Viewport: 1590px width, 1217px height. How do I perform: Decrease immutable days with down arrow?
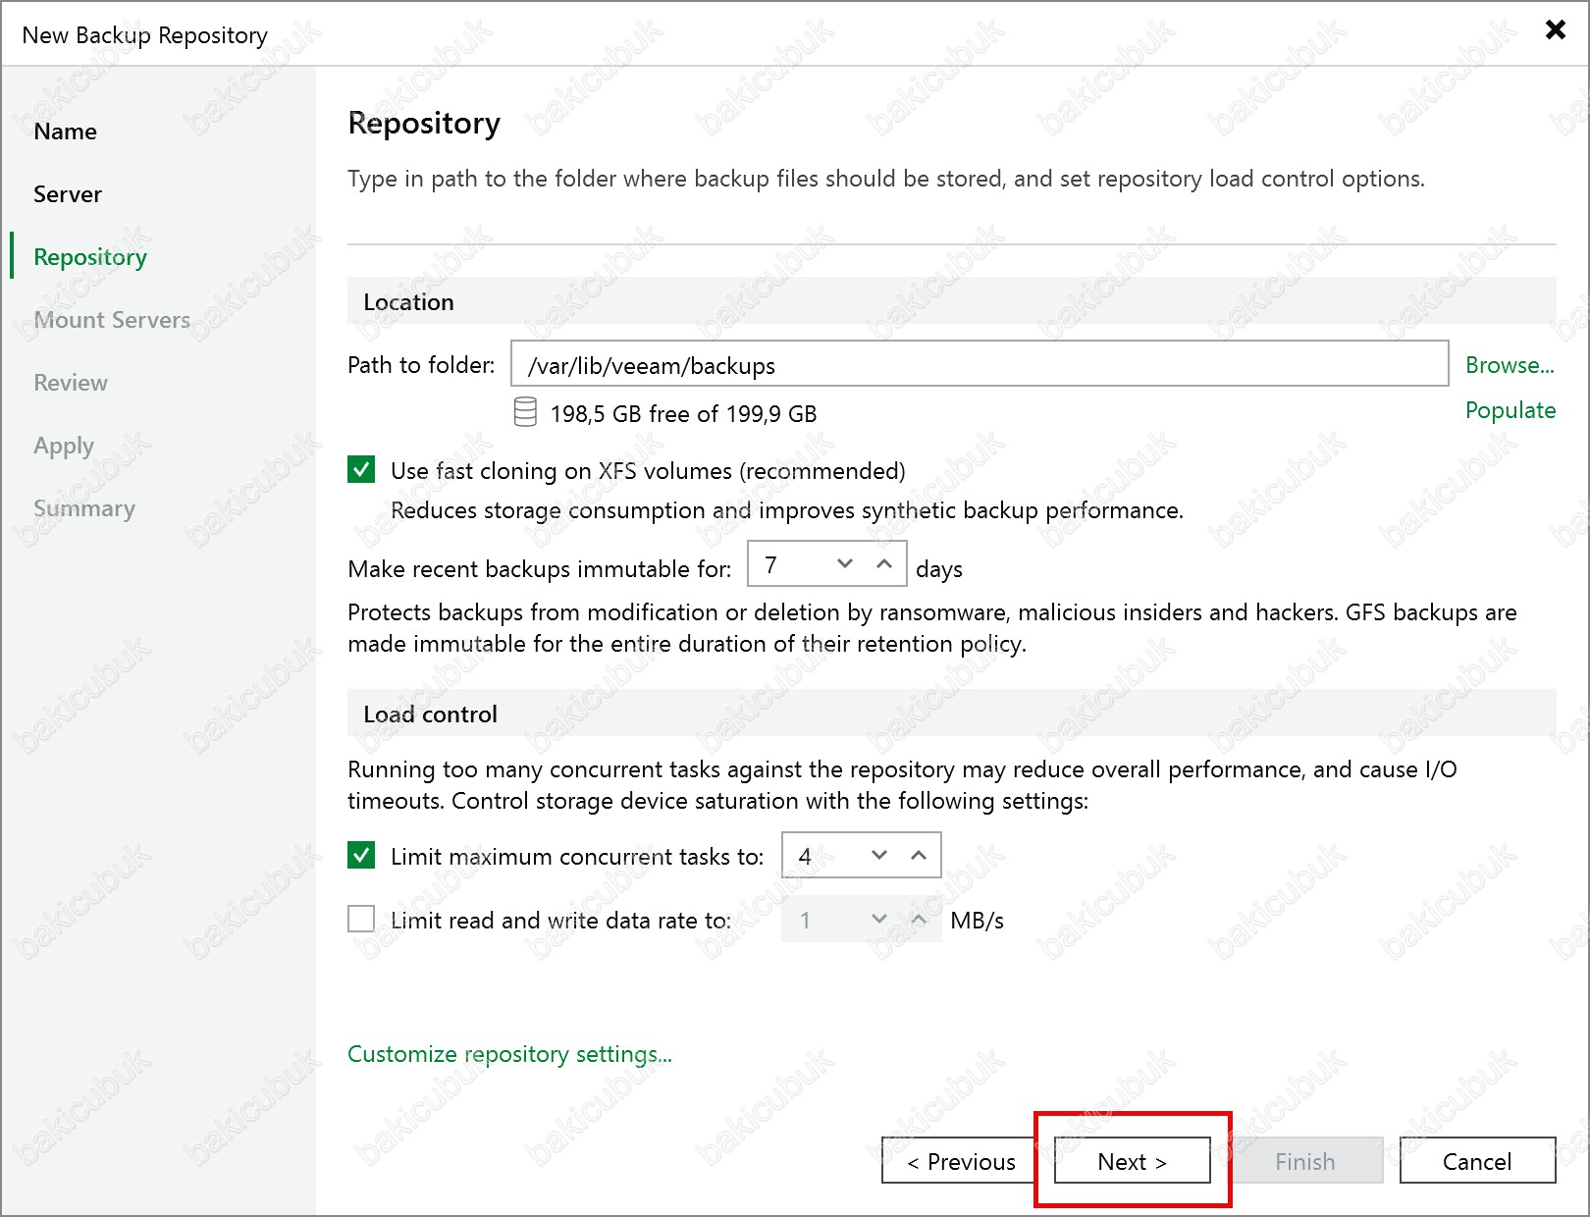[x=845, y=563]
